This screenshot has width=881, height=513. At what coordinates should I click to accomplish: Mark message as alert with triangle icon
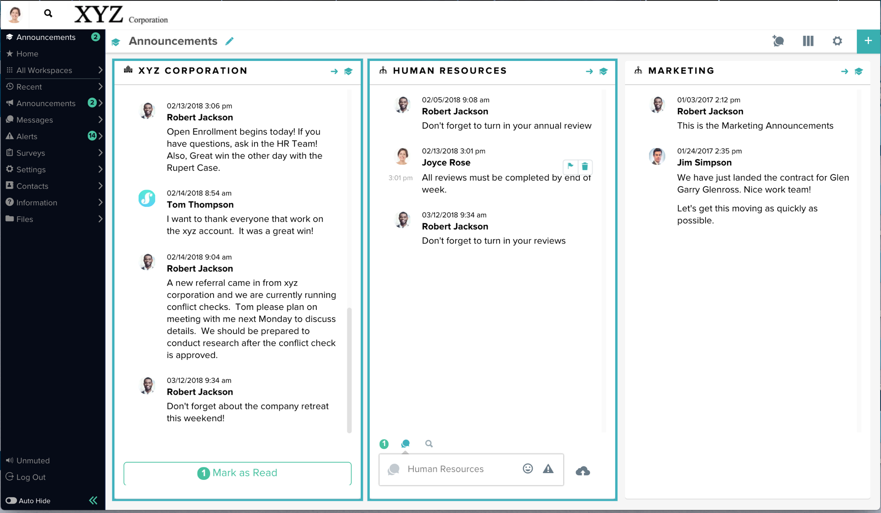pos(548,469)
